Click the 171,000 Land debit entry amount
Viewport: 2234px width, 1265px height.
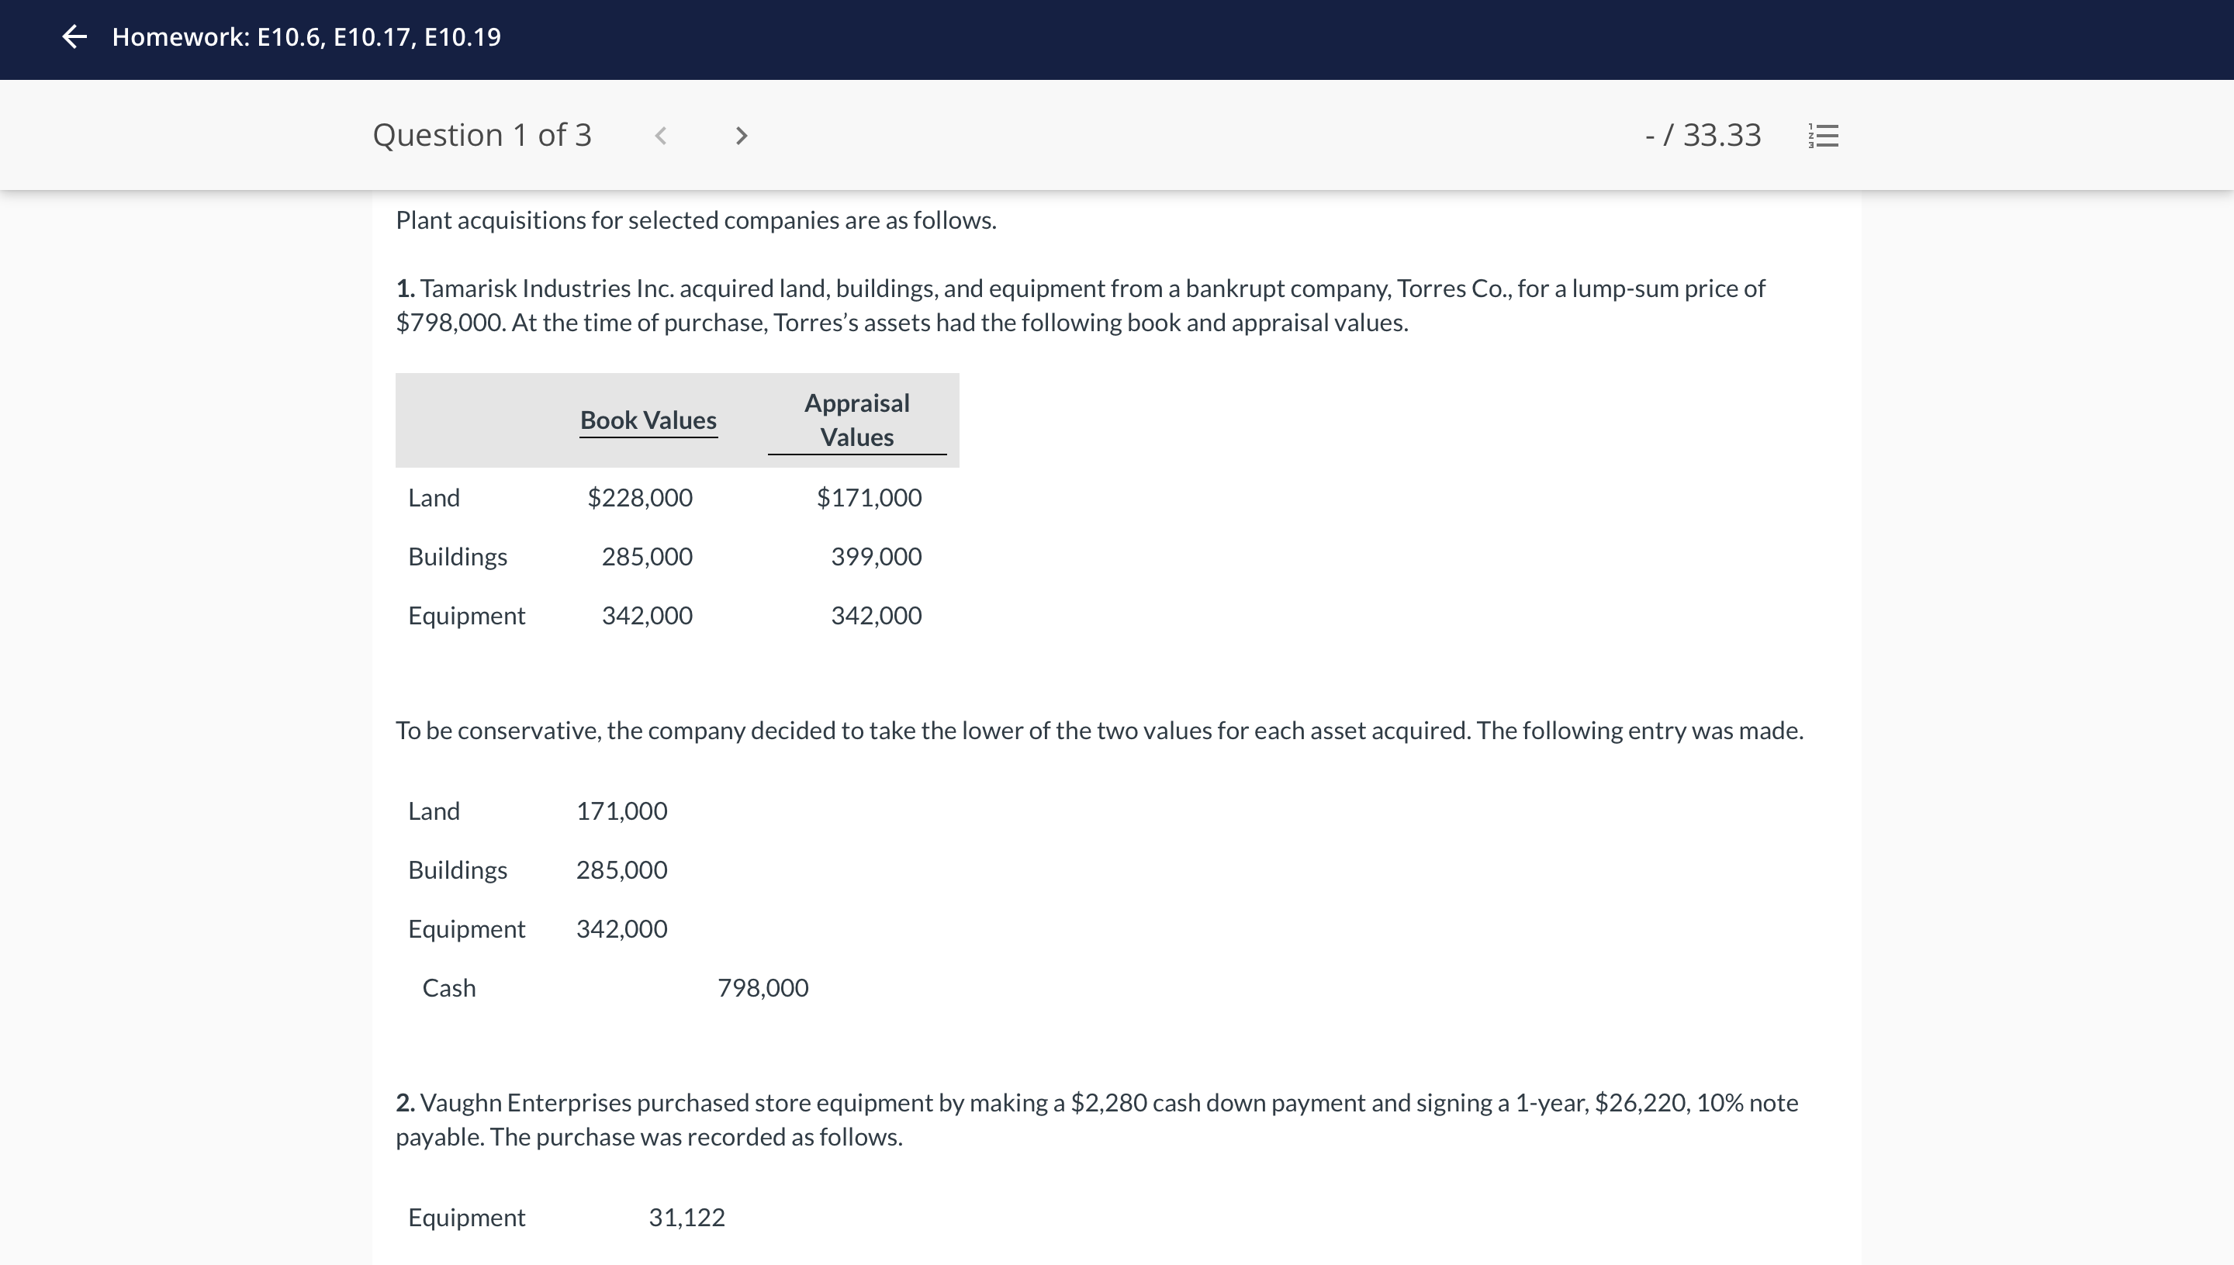coord(621,811)
